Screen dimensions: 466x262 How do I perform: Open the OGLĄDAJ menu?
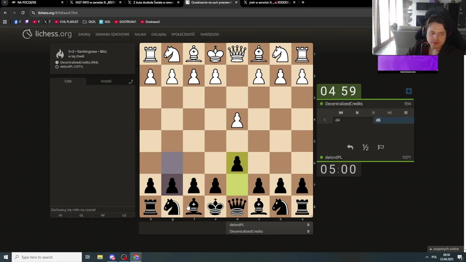click(x=159, y=34)
